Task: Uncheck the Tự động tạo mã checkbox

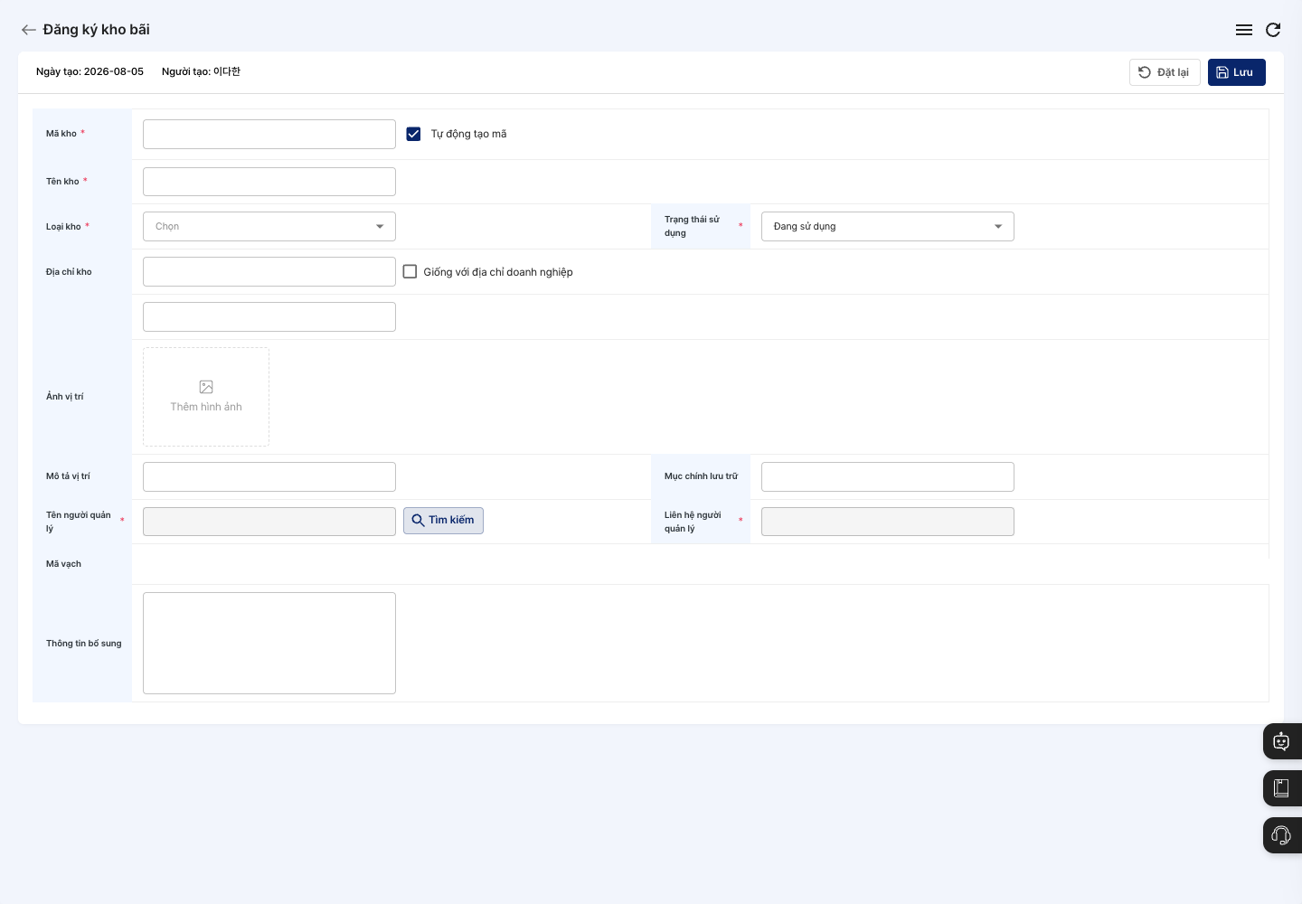Action: 413,134
